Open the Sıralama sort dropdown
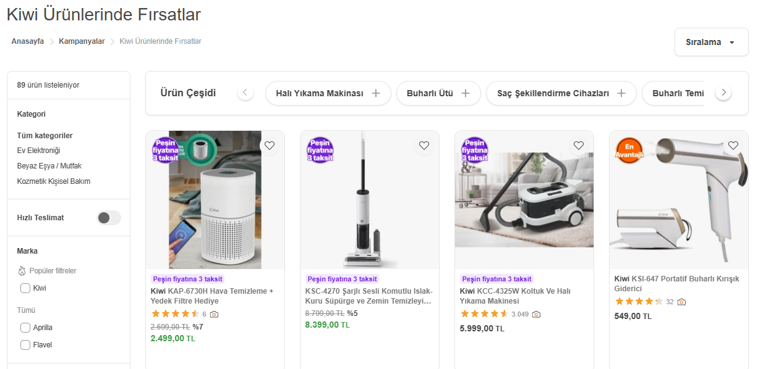The image size is (758, 369). [x=711, y=42]
